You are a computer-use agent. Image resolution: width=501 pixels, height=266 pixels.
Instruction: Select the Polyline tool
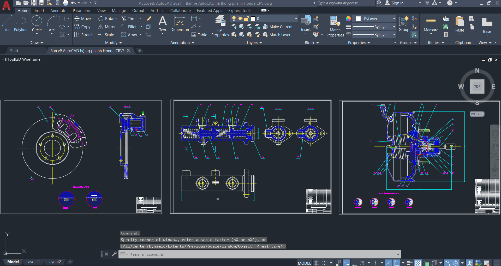[21, 23]
